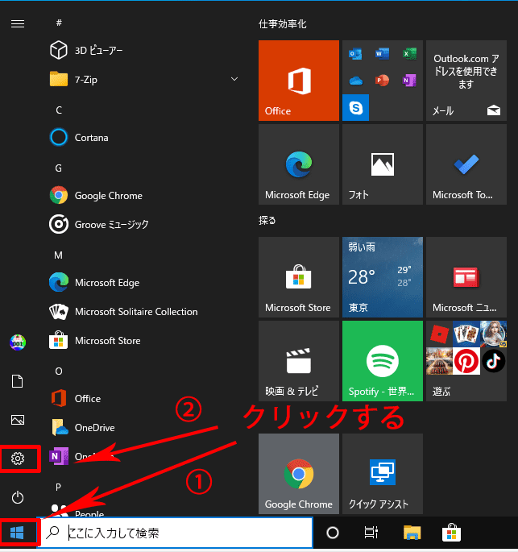Click the Windows Start button
The height and width of the screenshot is (552, 518).
tap(18, 533)
